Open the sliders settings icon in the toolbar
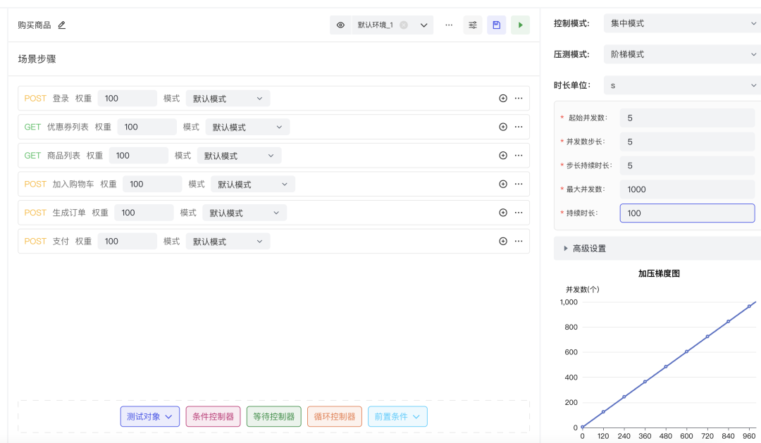The height and width of the screenshot is (443, 761). click(472, 25)
